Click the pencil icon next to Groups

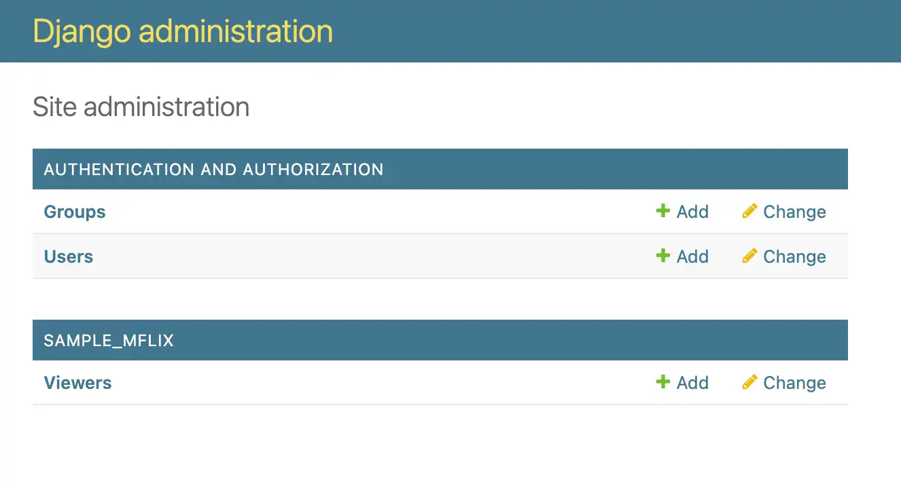click(749, 211)
